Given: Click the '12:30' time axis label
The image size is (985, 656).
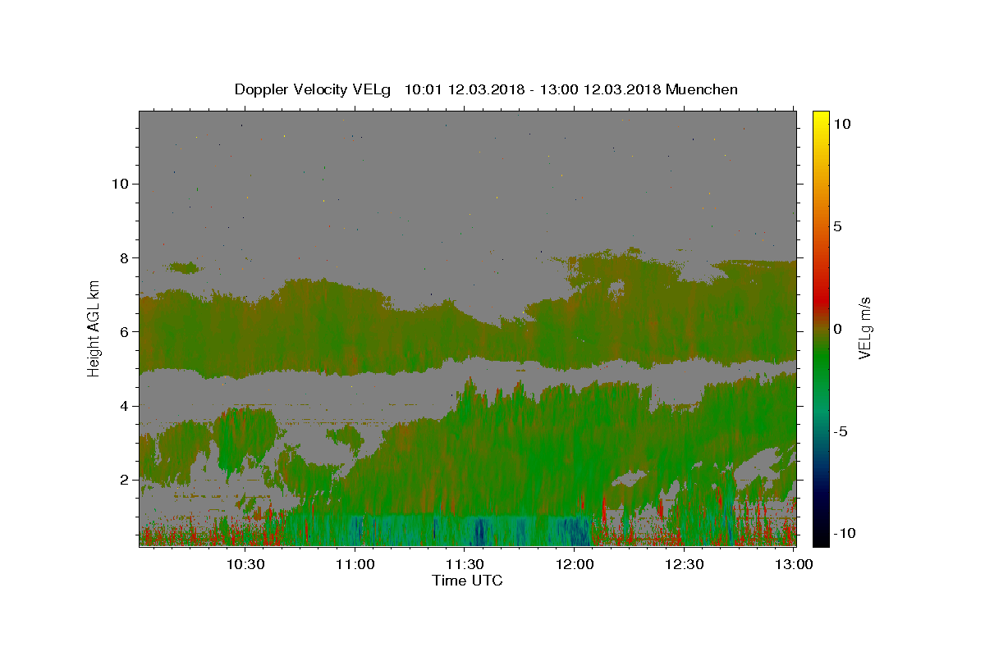Looking at the screenshot, I should click(x=685, y=564).
